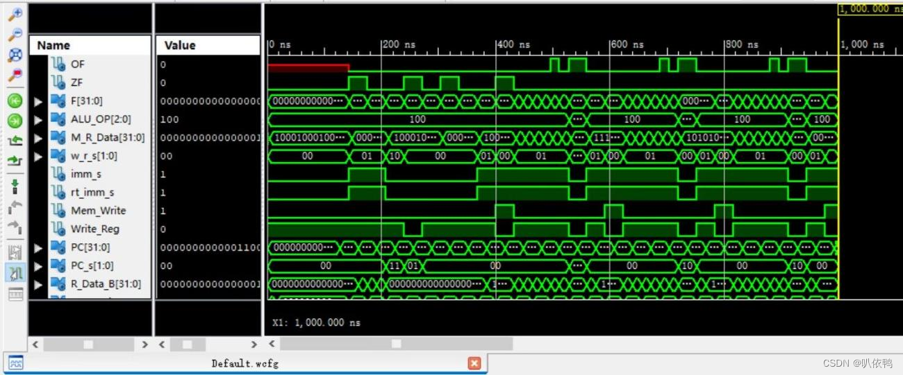The width and height of the screenshot is (903, 375).
Task: Click the waveform config icon in the bottom-left corner
Action: pos(15,363)
